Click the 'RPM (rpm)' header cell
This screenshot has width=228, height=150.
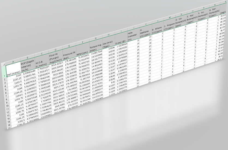click(x=83, y=50)
